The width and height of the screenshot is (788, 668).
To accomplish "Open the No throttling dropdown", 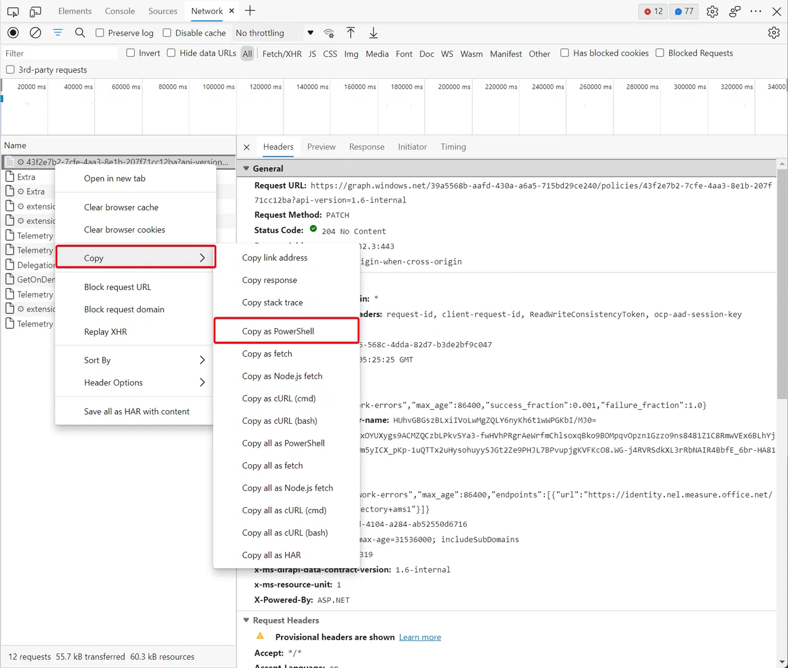I will click(x=275, y=33).
